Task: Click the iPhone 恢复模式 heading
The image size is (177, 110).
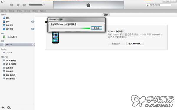Action: [x=116, y=31]
